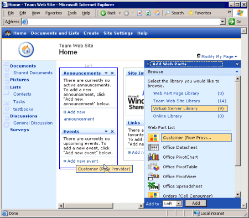Open the Modify My Page dropdown
249x218 pixels.
tap(217, 56)
